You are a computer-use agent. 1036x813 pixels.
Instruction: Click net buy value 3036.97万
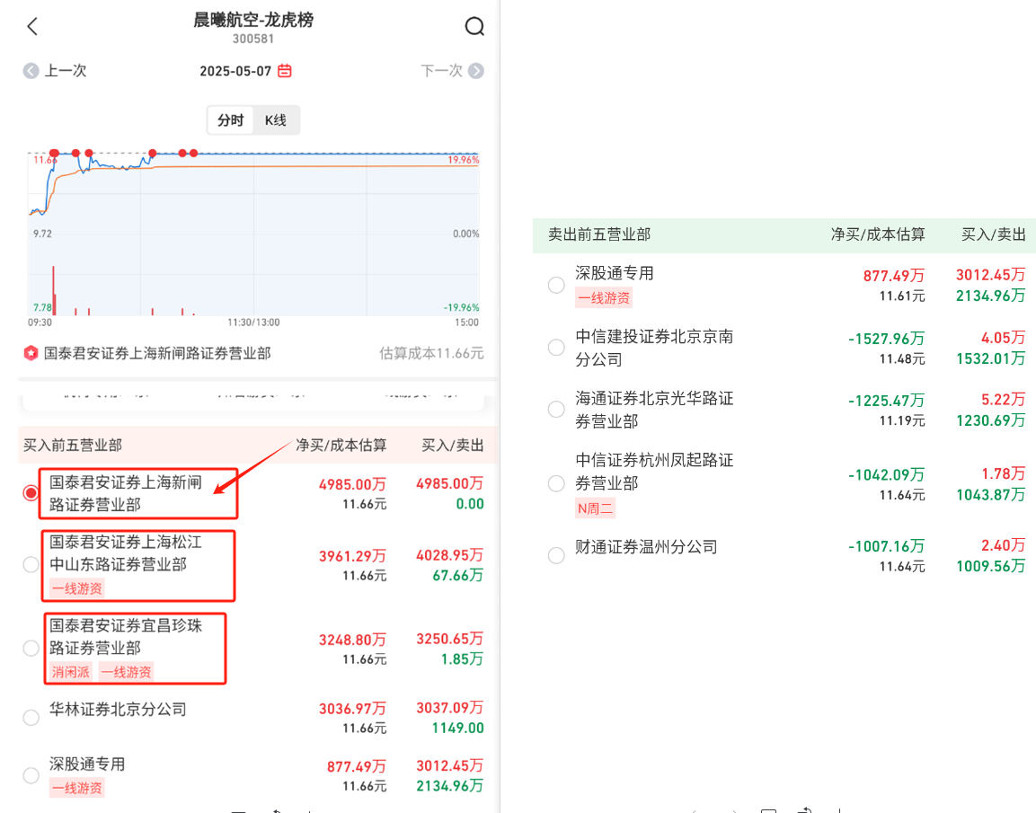[352, 709]
